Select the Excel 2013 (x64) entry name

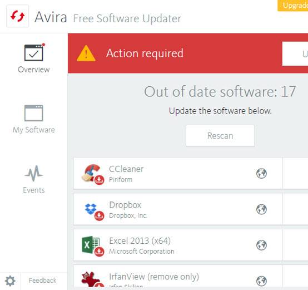pyautogui.click(x=140, y=241)
